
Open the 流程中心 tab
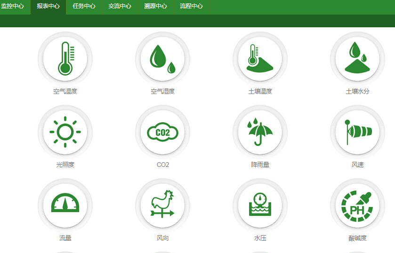191,7
